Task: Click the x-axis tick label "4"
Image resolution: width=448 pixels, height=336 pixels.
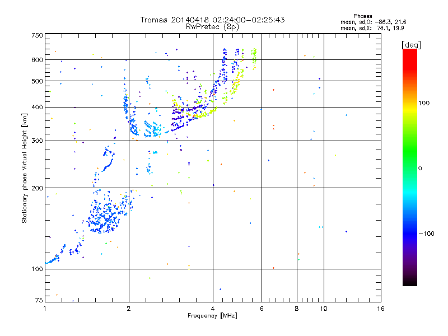Action: click(x=213, y=309)
